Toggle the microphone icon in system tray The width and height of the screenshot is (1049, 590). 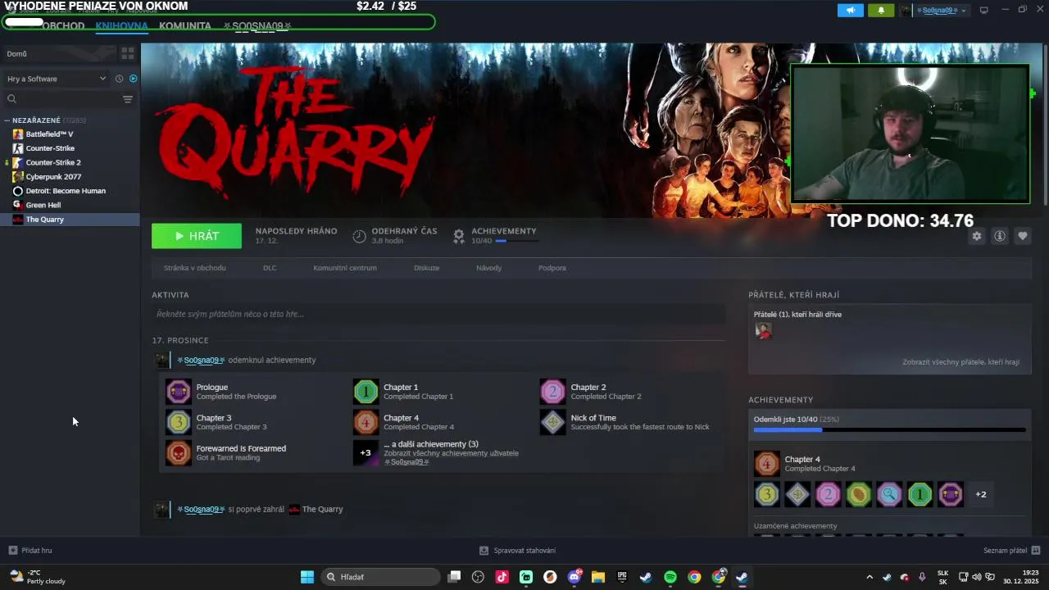(922, 577)
